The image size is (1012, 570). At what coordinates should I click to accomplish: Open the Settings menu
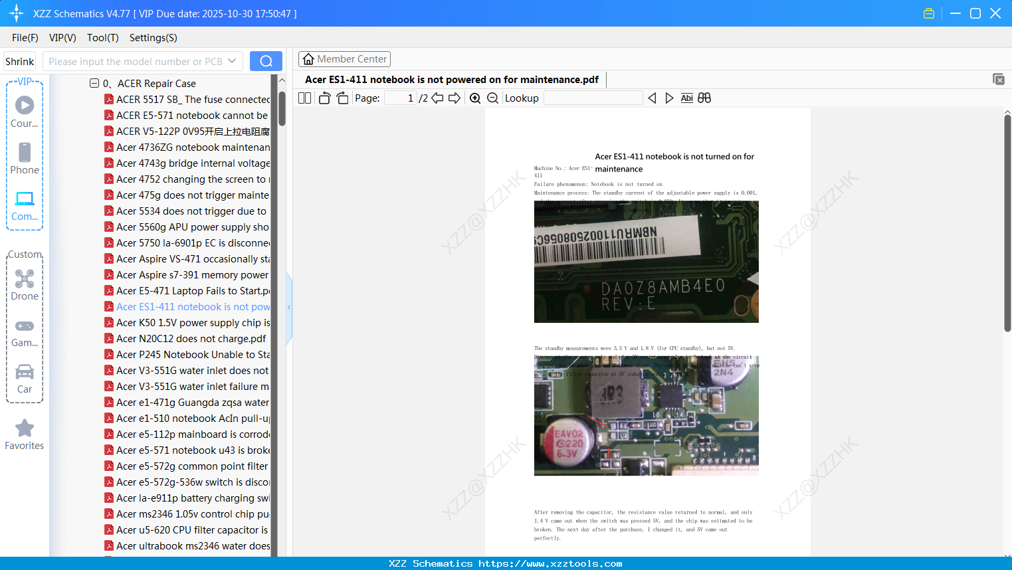click(x=153, y=38)
